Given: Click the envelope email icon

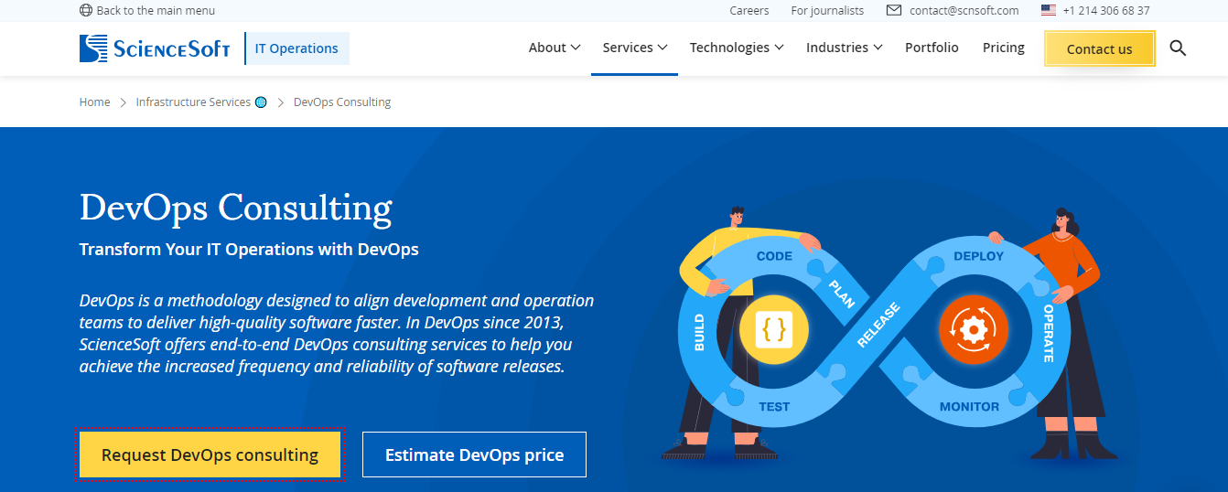Looking at the screenshot, I should (894, 11).
